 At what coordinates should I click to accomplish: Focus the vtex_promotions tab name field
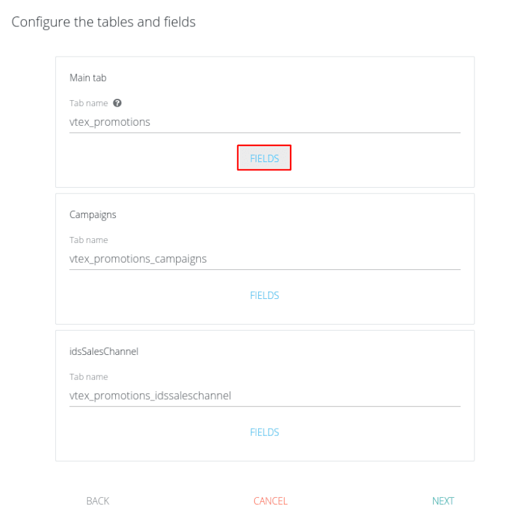point(264,122)
